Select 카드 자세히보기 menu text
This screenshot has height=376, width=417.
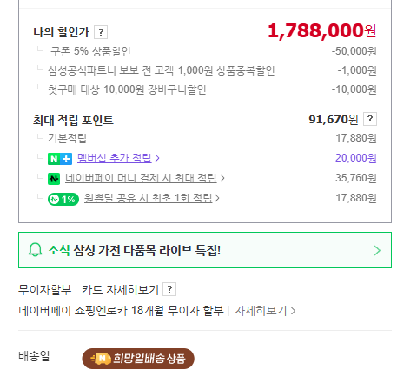pyautogui.click(x=120, y=289)
